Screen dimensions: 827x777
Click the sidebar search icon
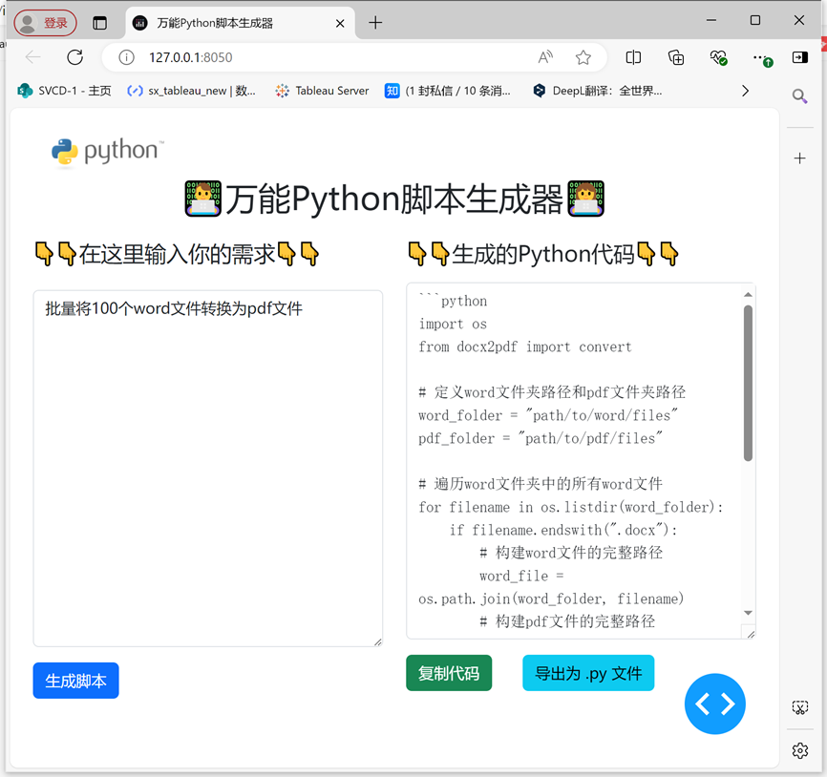coord(799,96)
